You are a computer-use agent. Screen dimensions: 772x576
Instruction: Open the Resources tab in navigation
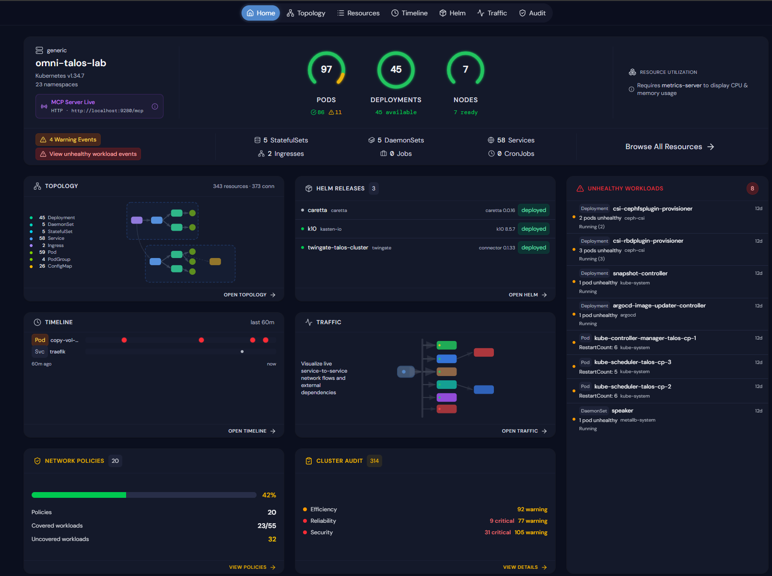click(x=358, y=13)
